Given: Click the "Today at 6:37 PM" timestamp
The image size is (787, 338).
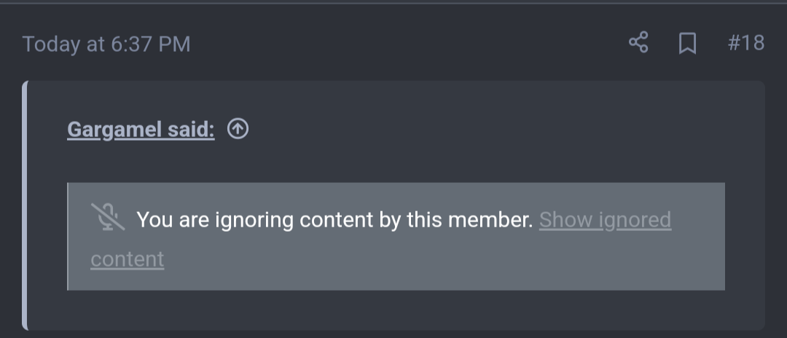Looking at the screenshot, I should (x=106, y=44).
